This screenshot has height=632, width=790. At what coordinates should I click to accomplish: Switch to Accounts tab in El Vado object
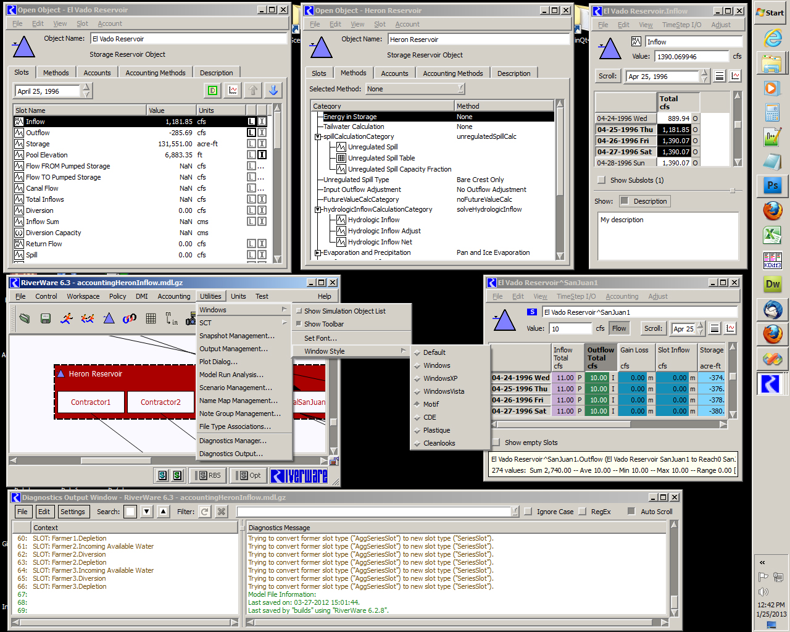click(97, 73)
